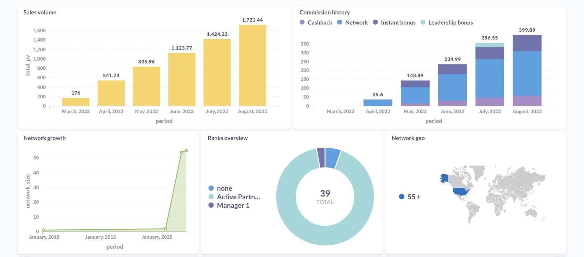The image size is (584, 257).
Task: Click Instant bonus segment of June 2022
Action: 452,69
